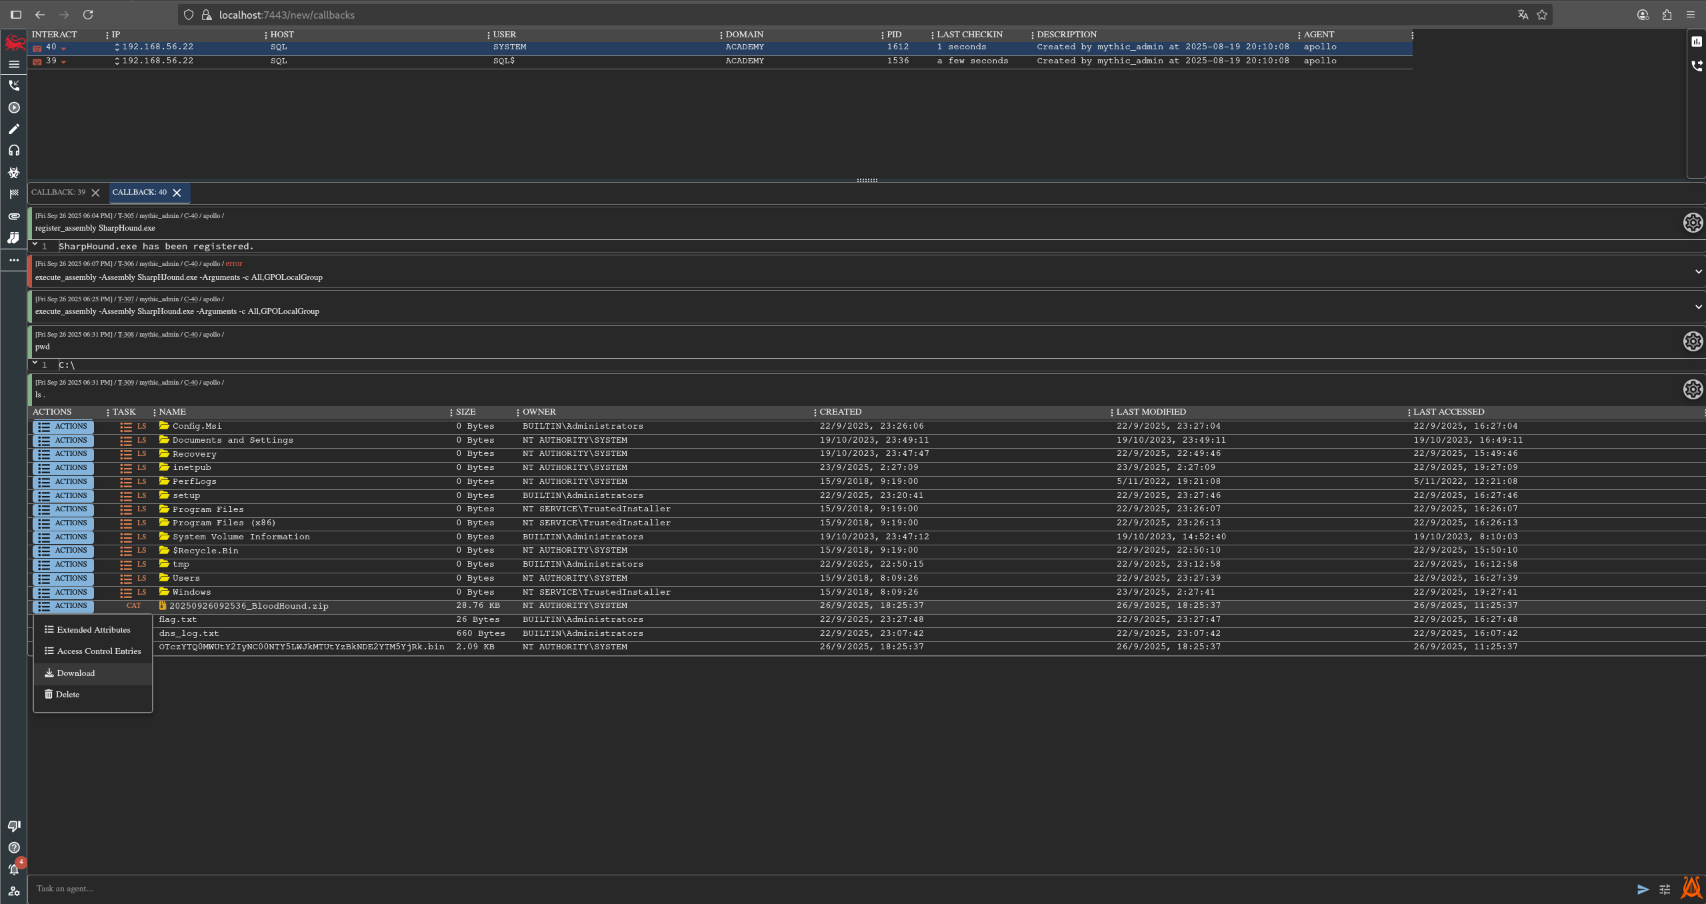
Task: Open the active callbacks phone icon in sidebar
Action: click(14, 85)
